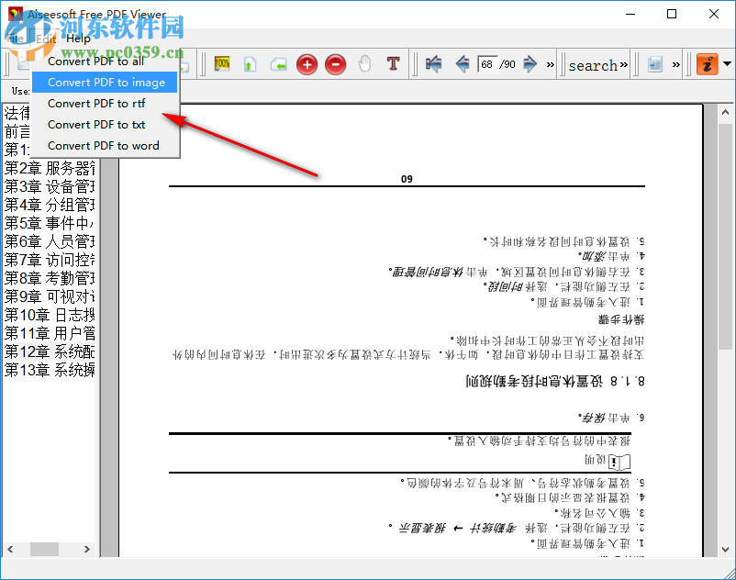
Task: Expand the toolbar overflow chevron near page counter
Action: pyautogui.click(x=548, y=65)
